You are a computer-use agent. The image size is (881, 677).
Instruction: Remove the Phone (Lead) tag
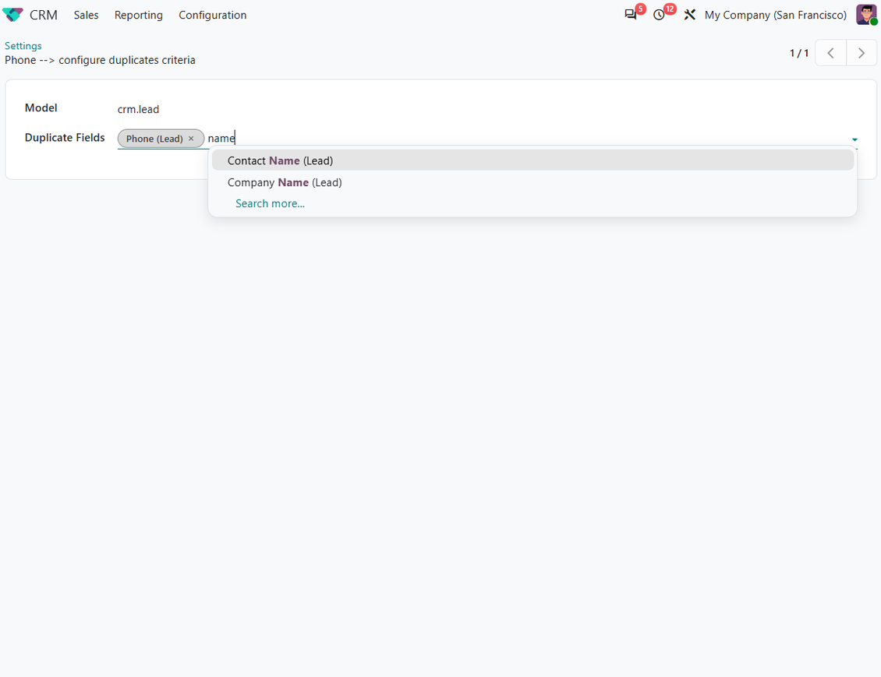[191, 139]
